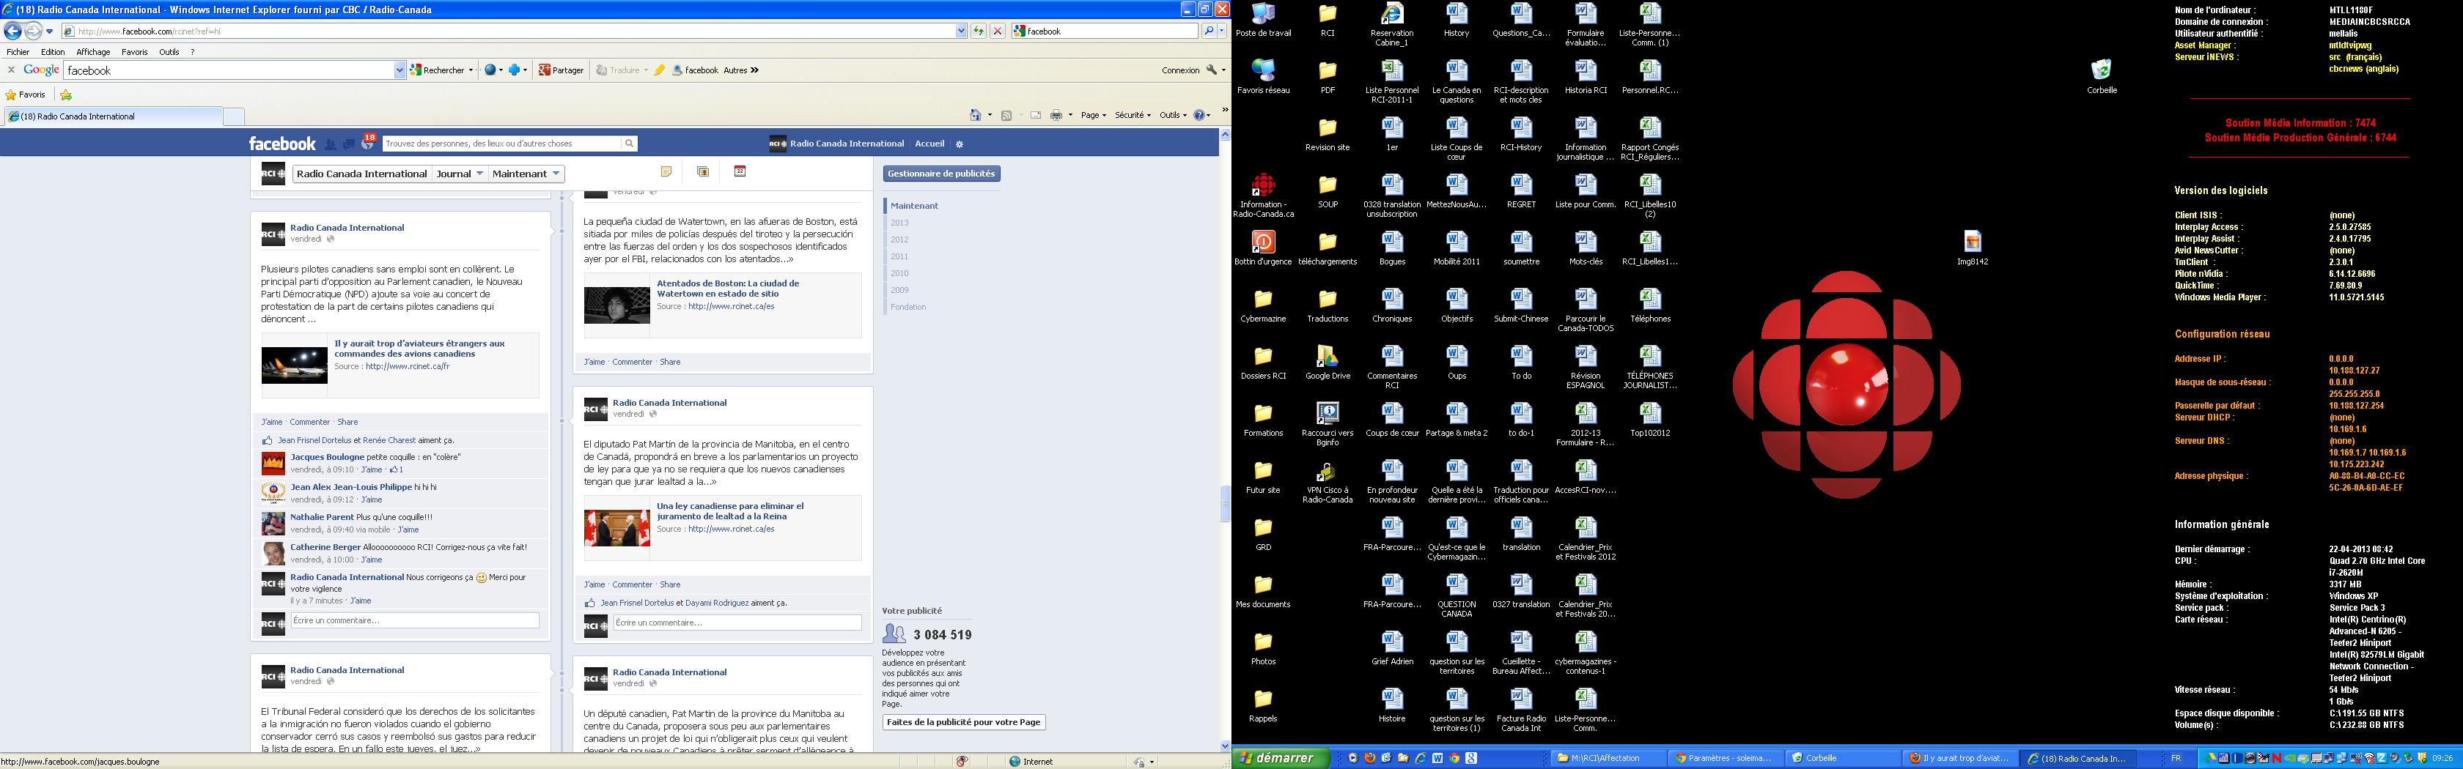Open the address bar URL history dropdown
This screenshot has height=769, width=2463.
[x=961, y=31]
